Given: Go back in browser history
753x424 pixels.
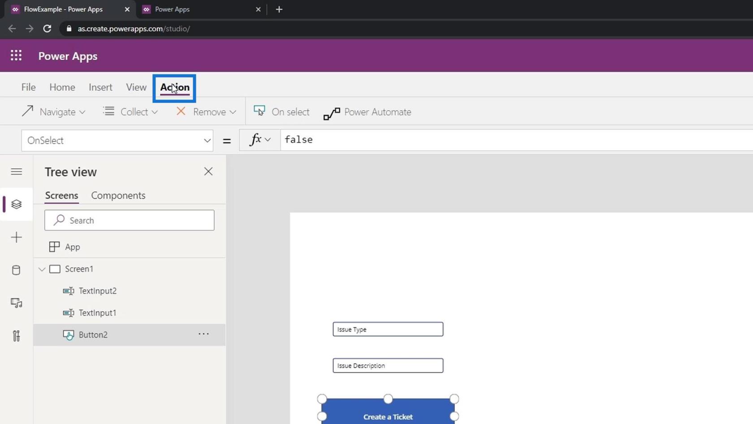Looking at the screenshot, I should pos(12,29).
